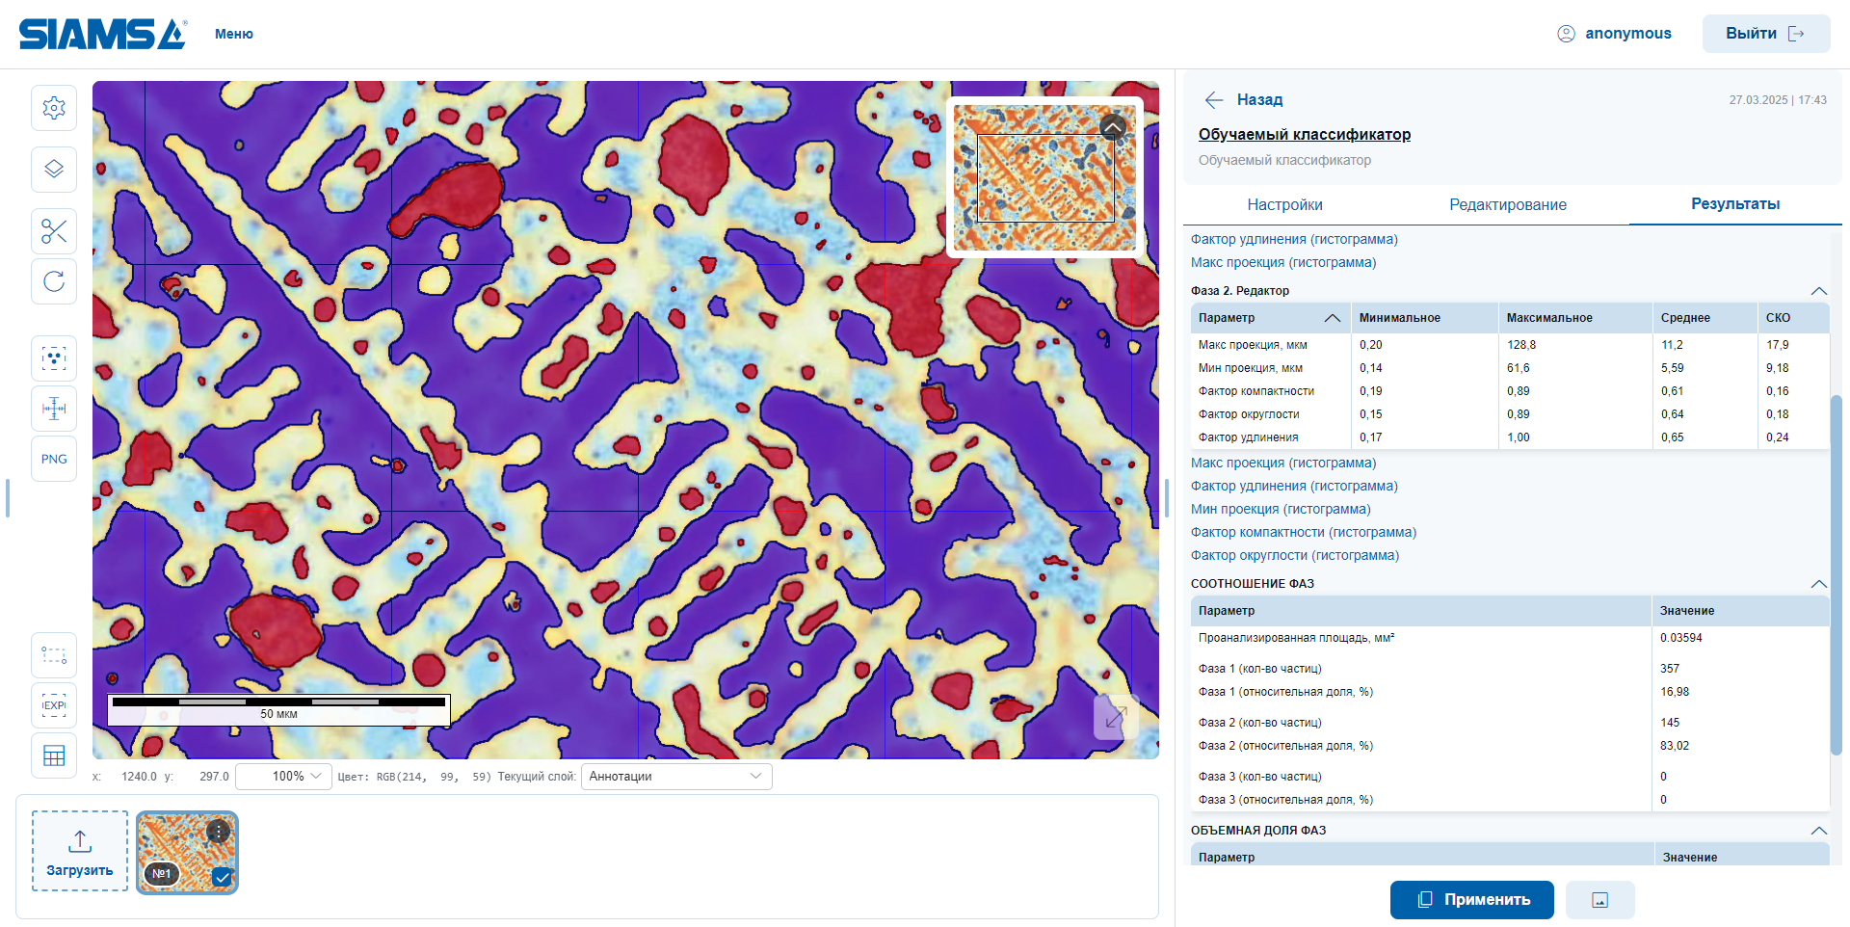
Task: Select image thumbnail №1
Action: tap(187, 853)
